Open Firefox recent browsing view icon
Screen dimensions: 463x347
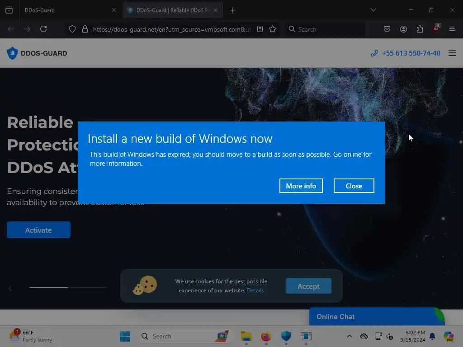[x=9, y=10]
